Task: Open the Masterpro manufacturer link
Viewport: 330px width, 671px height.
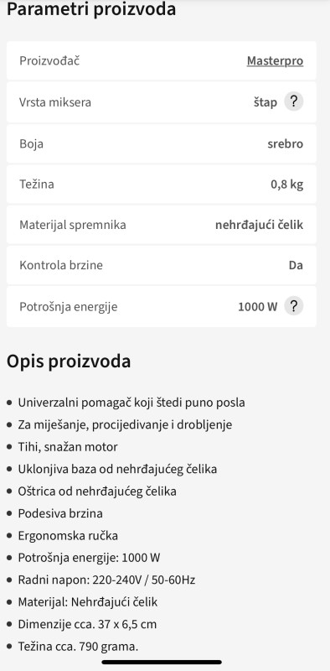Action: (x=275, y=60)
